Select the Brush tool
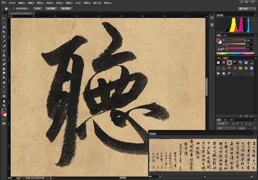The image size is (258, 180). coord(4,51)
